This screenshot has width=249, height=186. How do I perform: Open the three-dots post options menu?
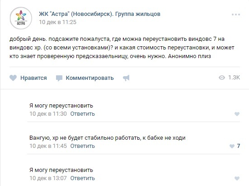[236, 15]
